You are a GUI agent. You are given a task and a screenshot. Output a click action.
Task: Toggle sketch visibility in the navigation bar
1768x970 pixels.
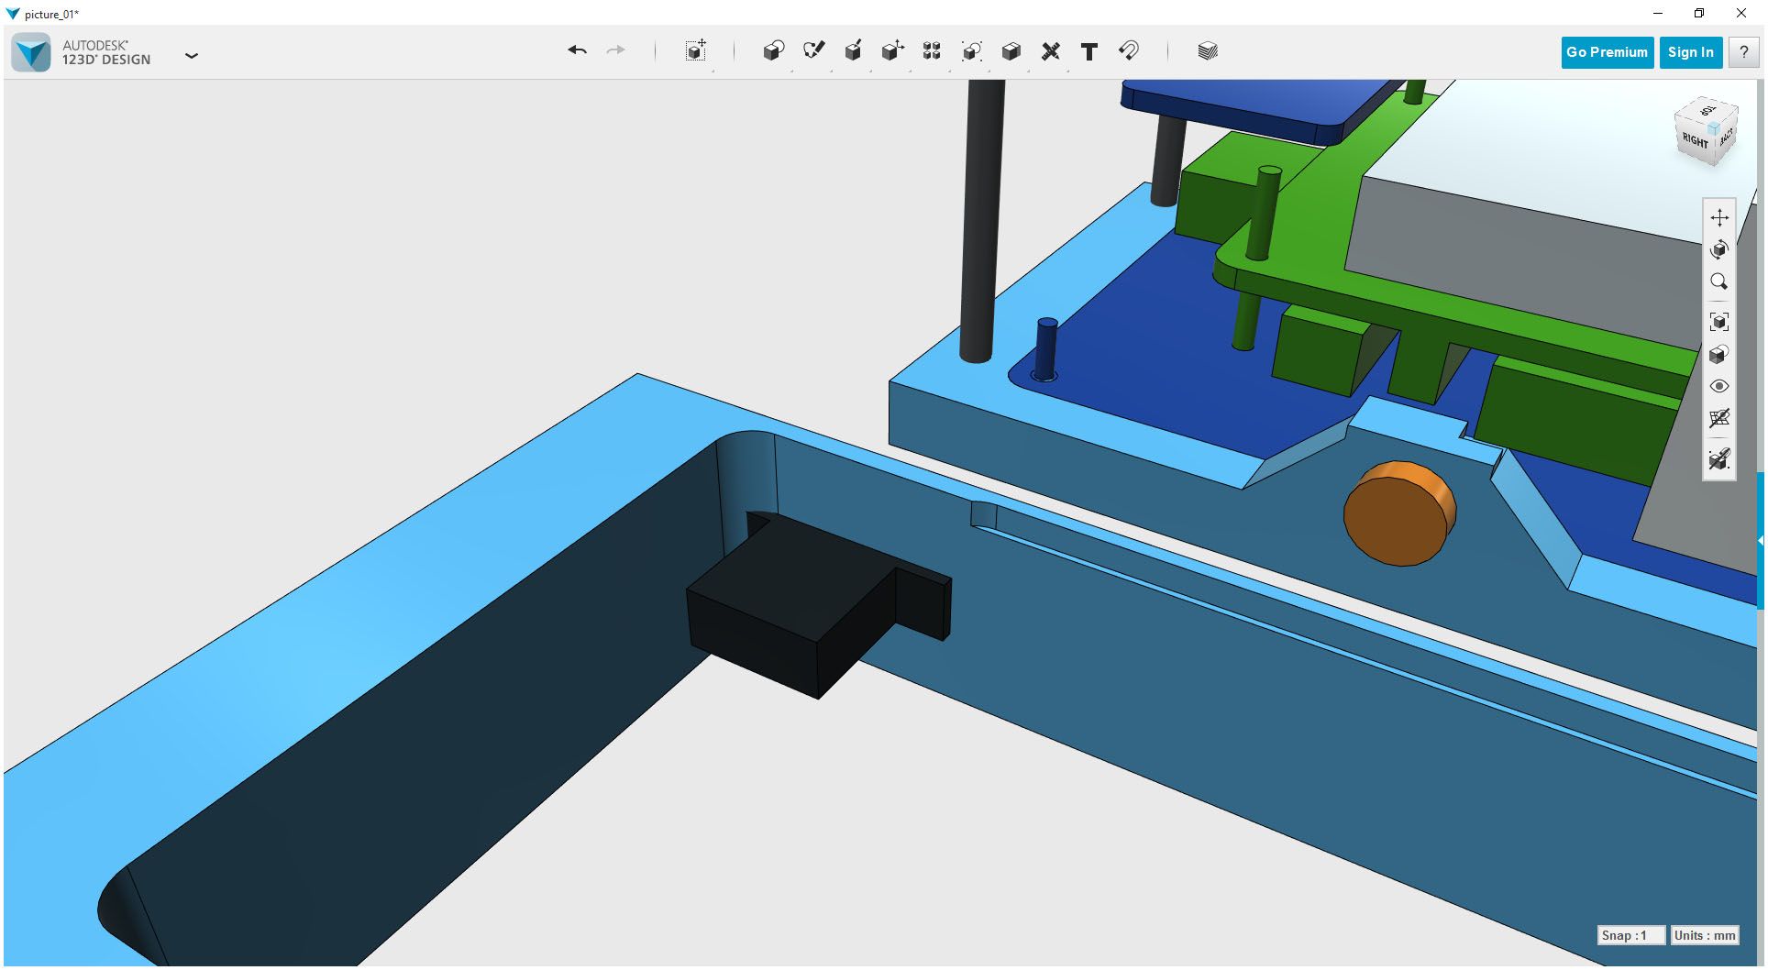[x=1719, y=418]
